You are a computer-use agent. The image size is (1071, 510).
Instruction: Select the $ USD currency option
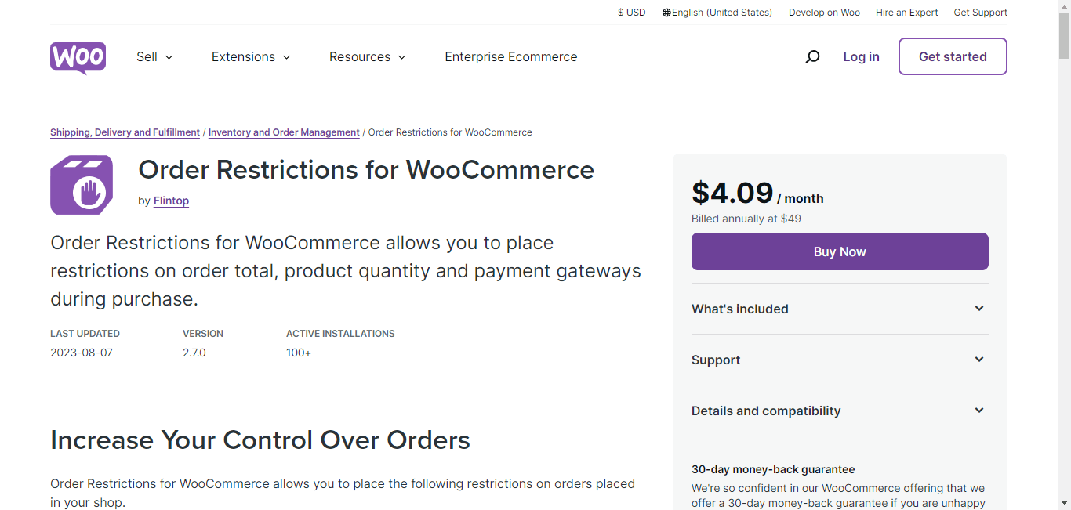coord(632,13)
